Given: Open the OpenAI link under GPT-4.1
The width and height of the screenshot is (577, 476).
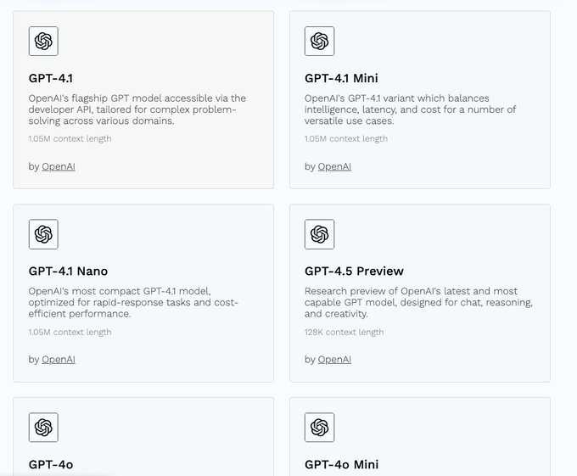Looking at the screenshot, I should click(59, 166).
